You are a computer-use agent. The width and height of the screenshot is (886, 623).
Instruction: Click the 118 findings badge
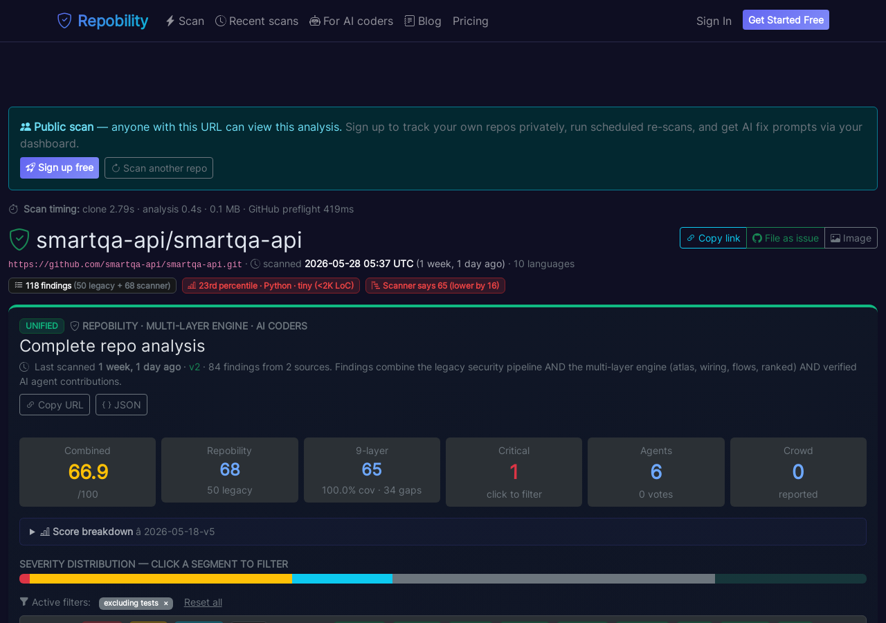[92, 285]
